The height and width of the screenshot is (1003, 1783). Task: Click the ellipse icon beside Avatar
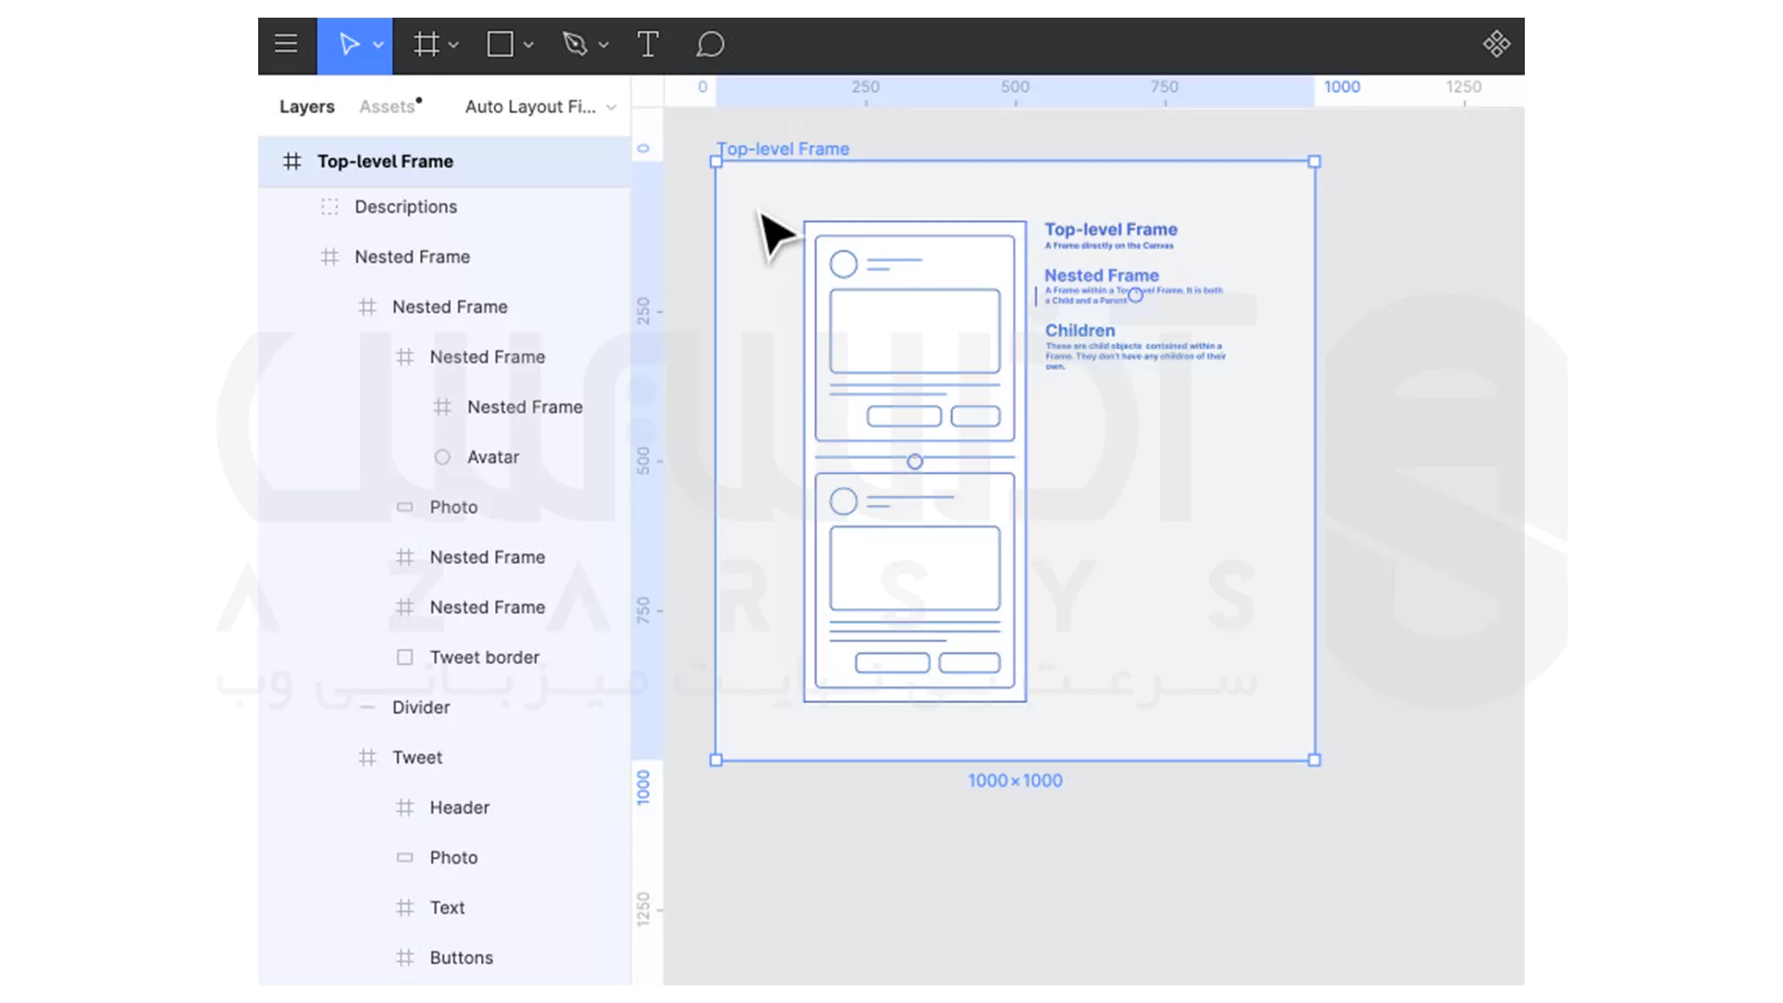pos(442,458)
